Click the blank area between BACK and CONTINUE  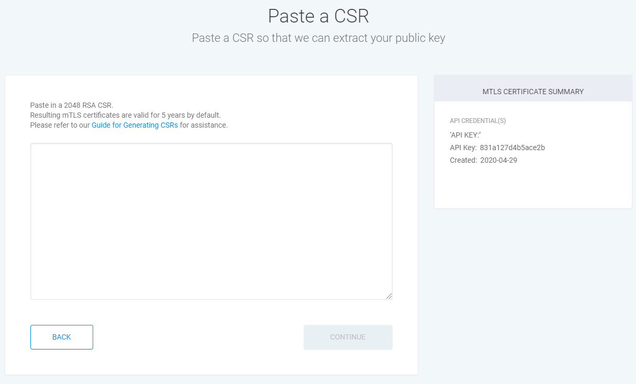(x=198, y=337)
